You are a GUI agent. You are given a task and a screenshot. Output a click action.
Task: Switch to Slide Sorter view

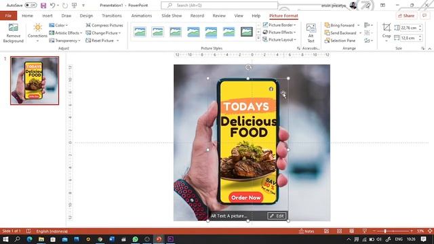click(x=339, y=231)
